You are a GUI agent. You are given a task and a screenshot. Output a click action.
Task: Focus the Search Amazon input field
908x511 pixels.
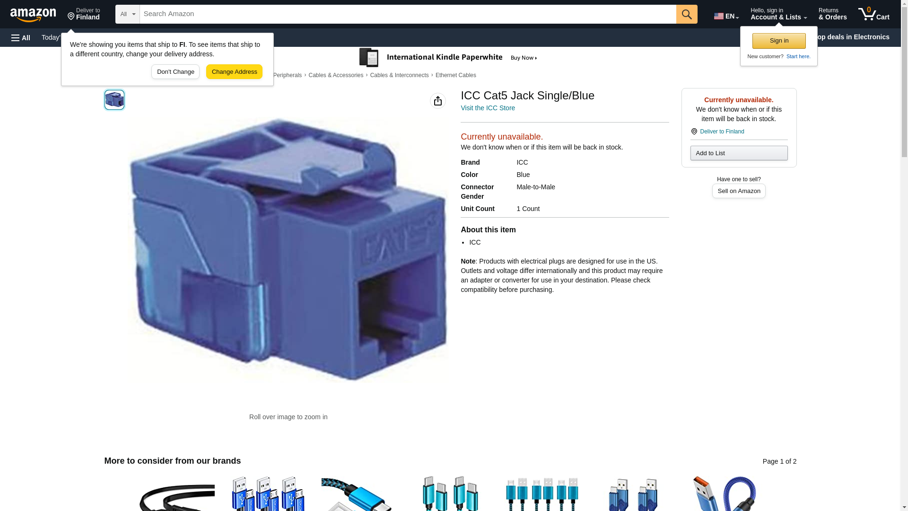[x=408, y=14]
